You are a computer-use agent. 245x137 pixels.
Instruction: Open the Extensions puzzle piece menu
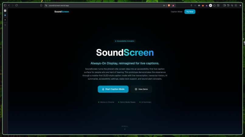pyautogui.click(x=214, y=5)
